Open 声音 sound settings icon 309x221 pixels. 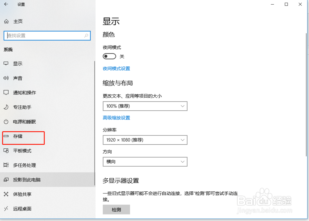6,78
